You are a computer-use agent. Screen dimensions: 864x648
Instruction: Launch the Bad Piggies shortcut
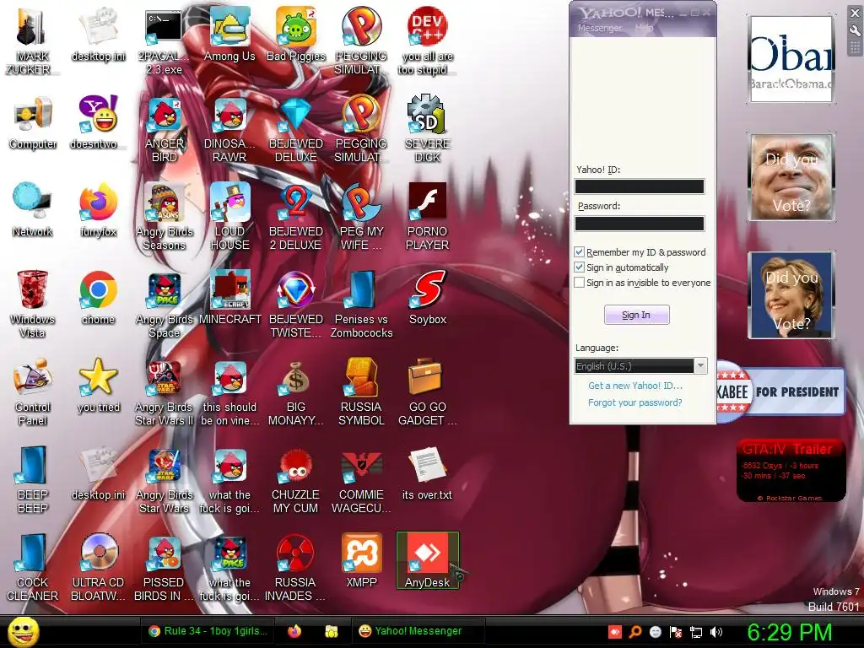tap(296, 34)
